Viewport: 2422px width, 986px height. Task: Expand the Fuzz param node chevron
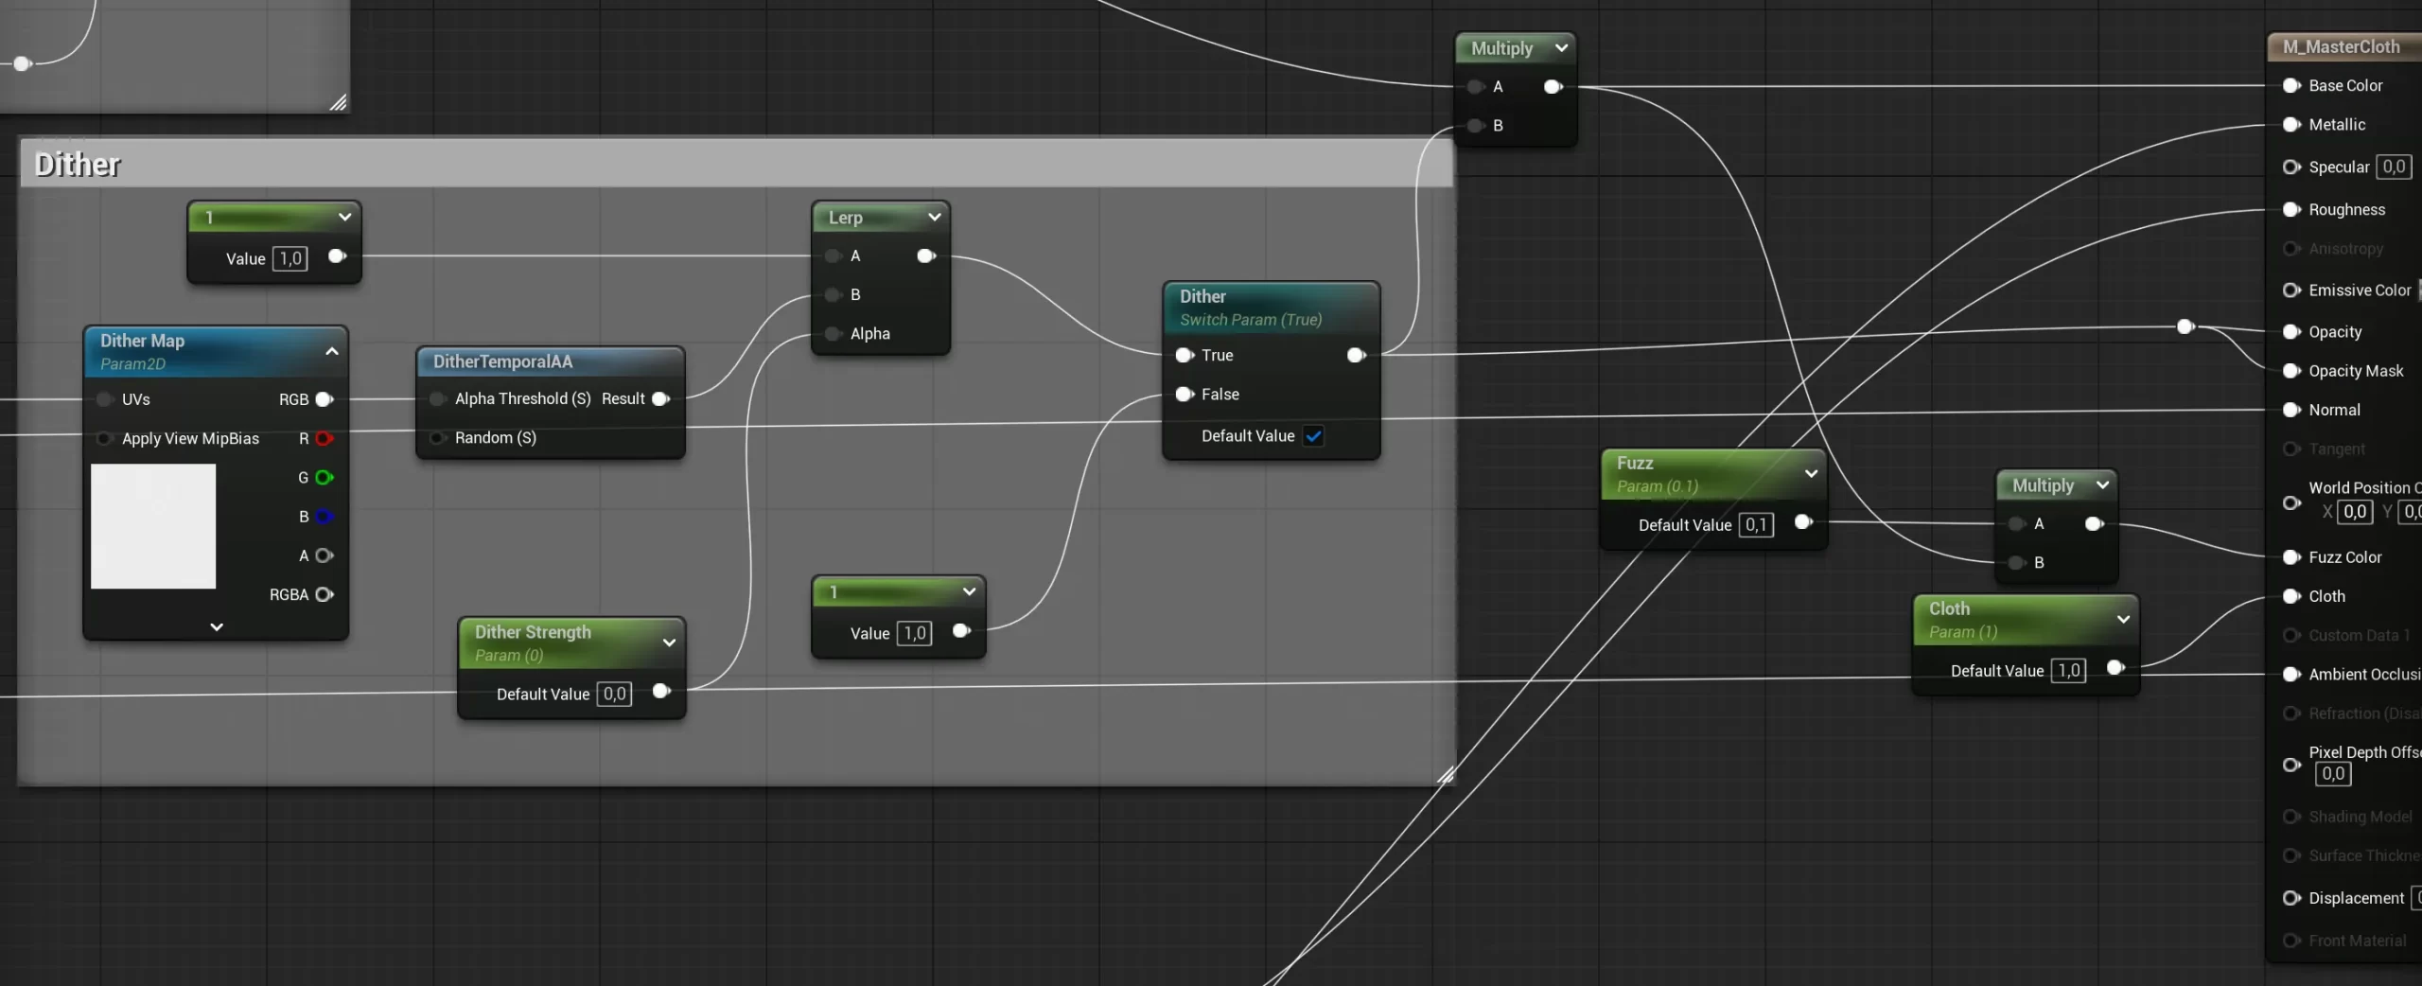(x=1811, y=473)
